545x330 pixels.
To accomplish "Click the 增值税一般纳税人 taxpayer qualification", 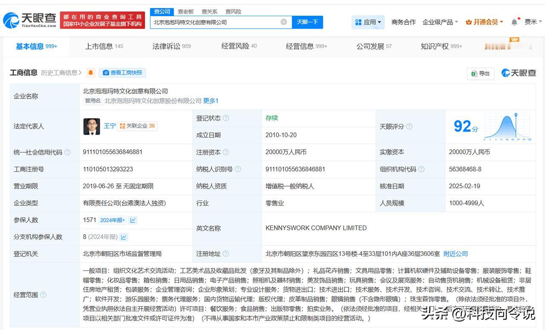I will (x=290, y=186).
